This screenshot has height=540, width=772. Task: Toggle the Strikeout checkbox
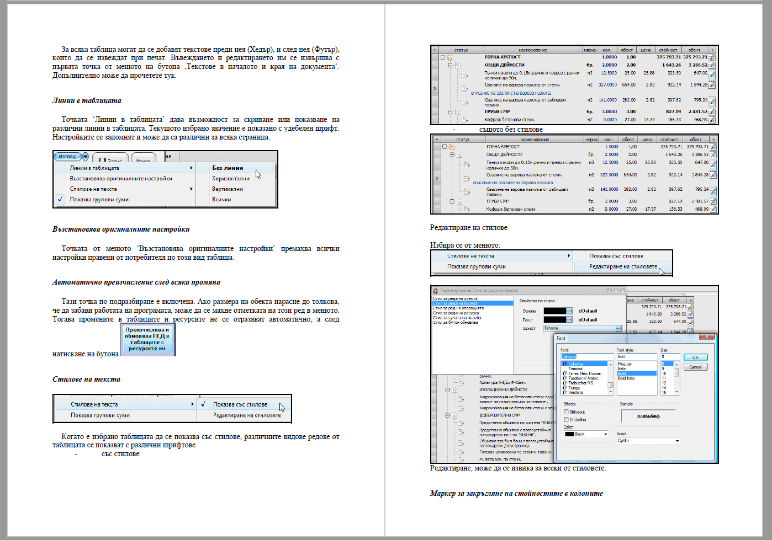coord(566,412)
